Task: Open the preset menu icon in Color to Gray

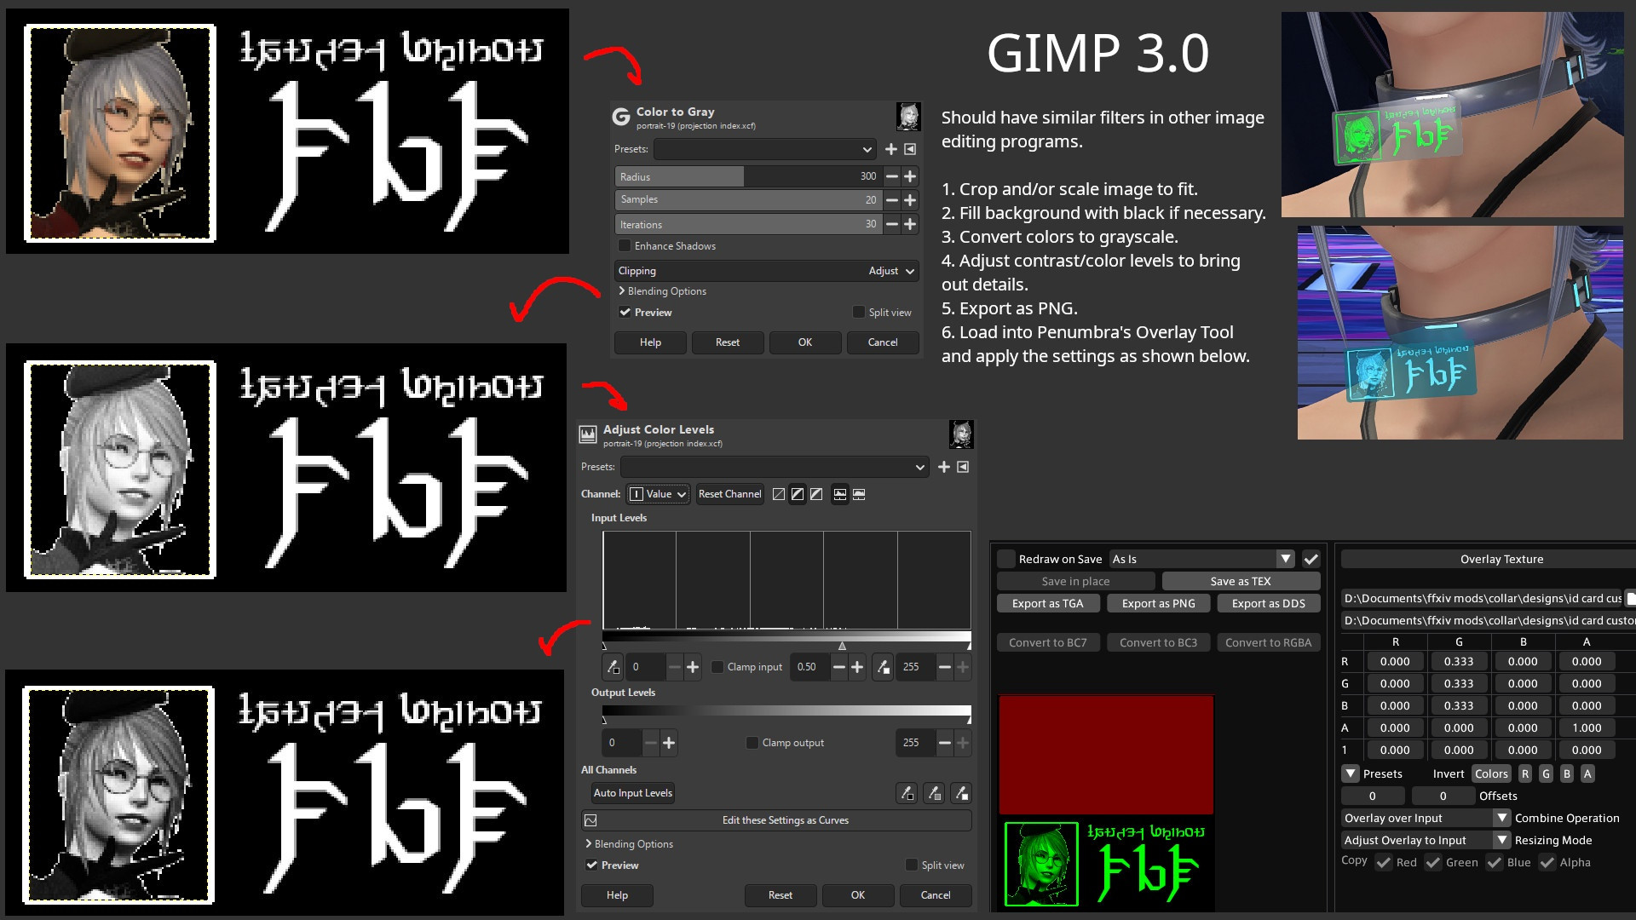Action: pyautogui.click(x=910, y=149)
